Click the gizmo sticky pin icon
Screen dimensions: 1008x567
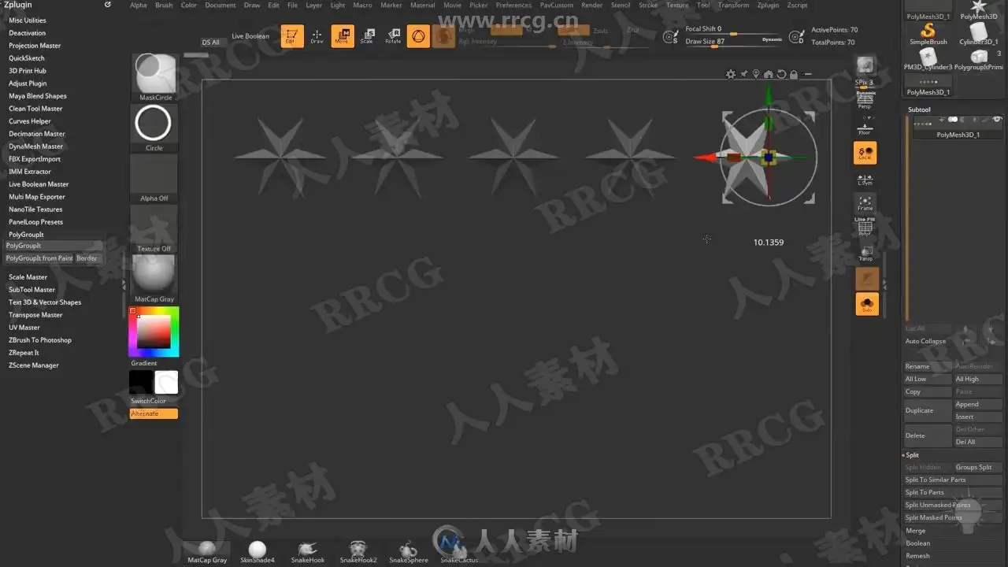pyautogui.click(x=743, y=74)
